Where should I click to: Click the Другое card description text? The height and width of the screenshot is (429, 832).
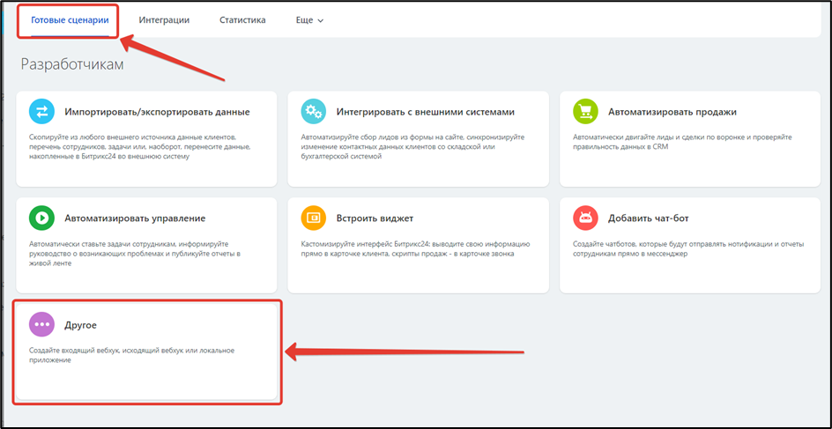(x=127, y=355)
